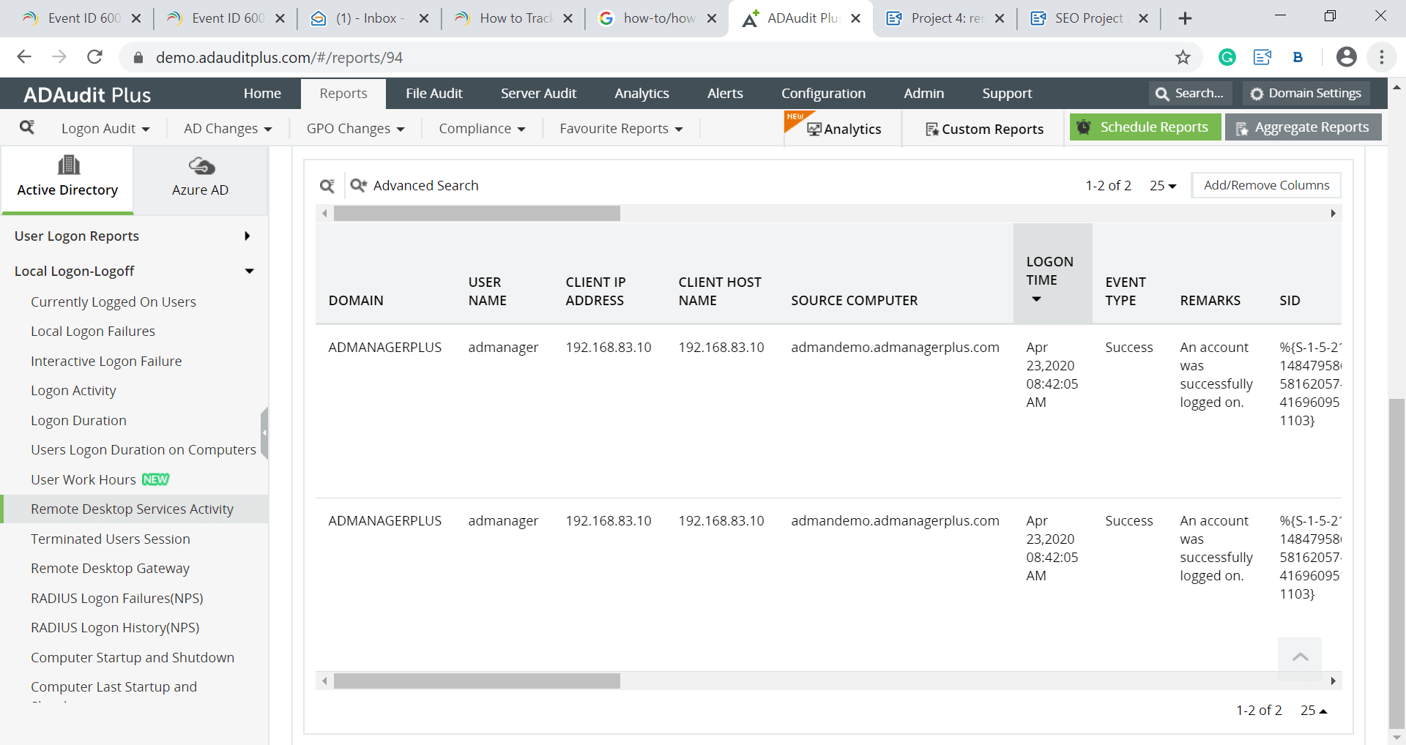Close the How to Track browser tab
Image resolution: width=1406 pixels, height=745 pixels.
568,18
